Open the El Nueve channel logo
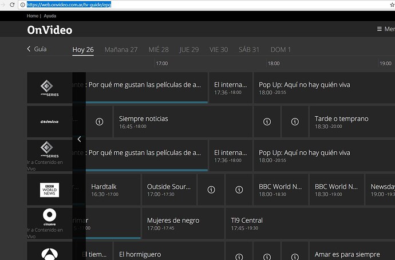 (49, 217)
